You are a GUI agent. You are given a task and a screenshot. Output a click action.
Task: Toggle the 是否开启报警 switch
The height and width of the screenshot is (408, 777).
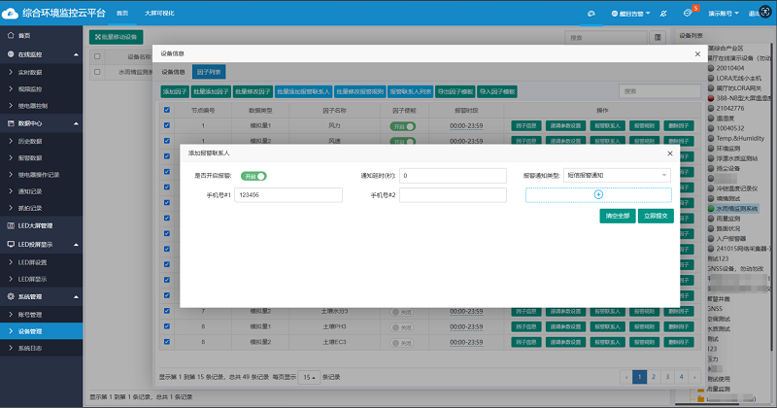(254, 176)
